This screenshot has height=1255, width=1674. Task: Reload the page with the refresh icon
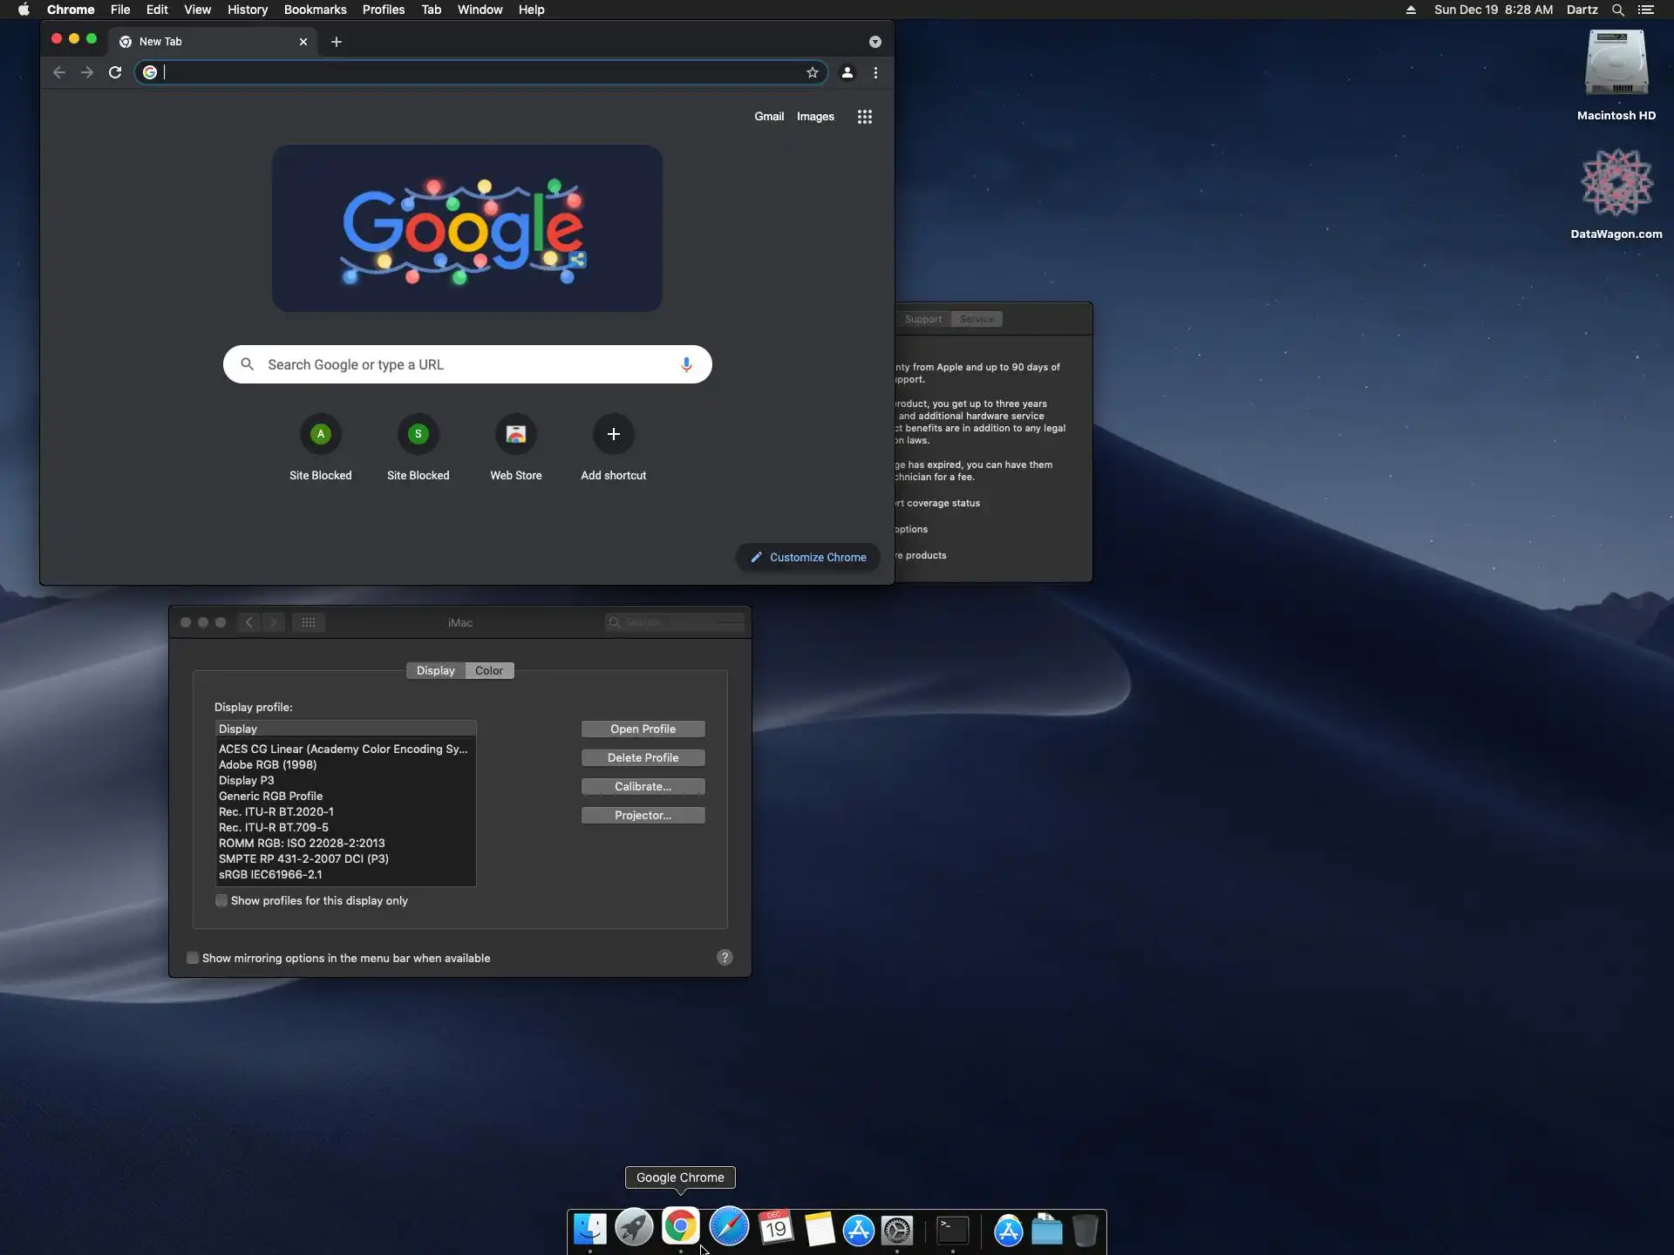pos(115,72)
